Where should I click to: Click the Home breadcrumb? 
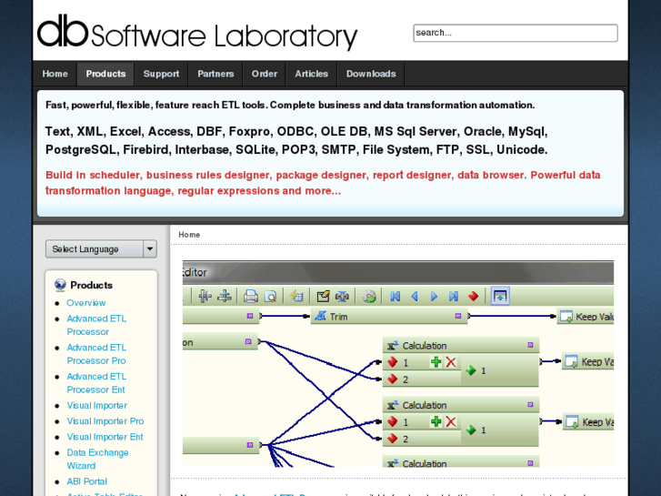pos(189,235)
